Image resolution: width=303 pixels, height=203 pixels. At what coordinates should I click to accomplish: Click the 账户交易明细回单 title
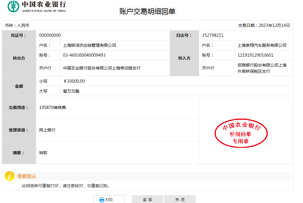(x=147, y=11)
